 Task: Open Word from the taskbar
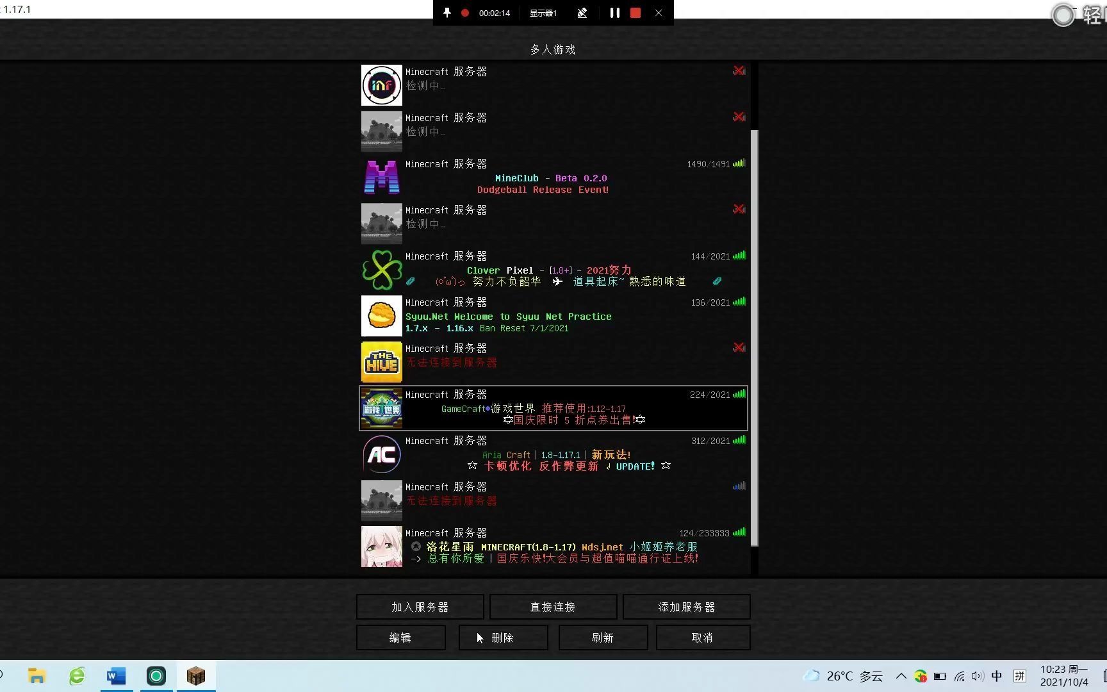116,676
